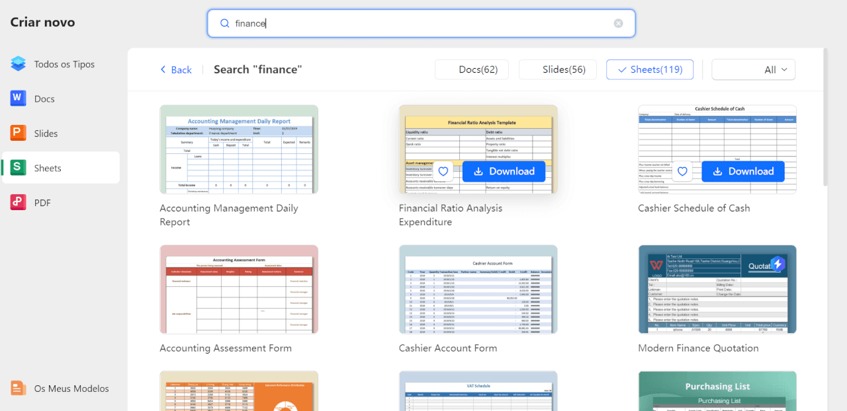847x411 pixels.
Task: Clear the search field with X icon
Action: pos(618,23)
